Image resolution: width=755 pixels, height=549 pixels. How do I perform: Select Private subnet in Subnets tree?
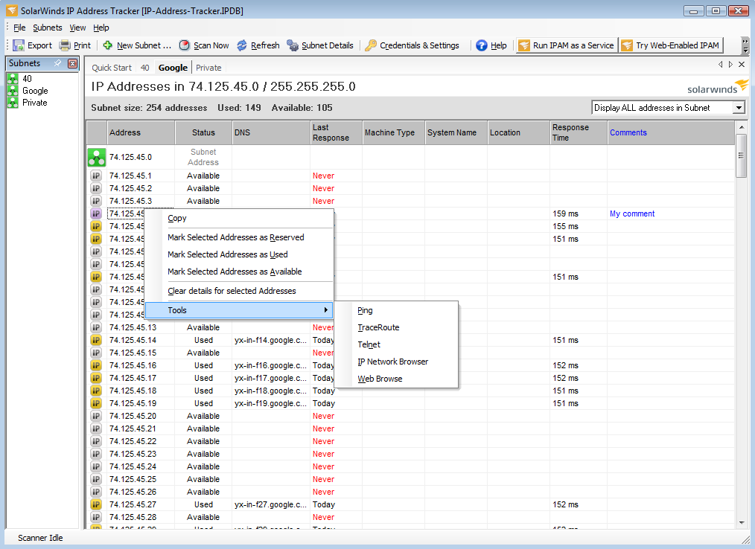pos(35,103)
